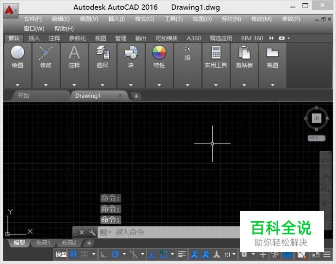This screenshot has width=336, height=264.
Task: Expand the 特性 panel dropdown arrow
Action: coord(159,85)
